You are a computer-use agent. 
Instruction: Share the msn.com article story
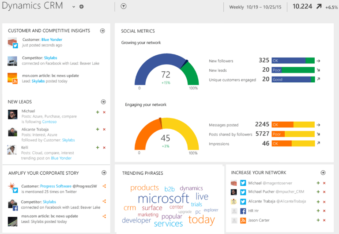(x=104, y=216)
